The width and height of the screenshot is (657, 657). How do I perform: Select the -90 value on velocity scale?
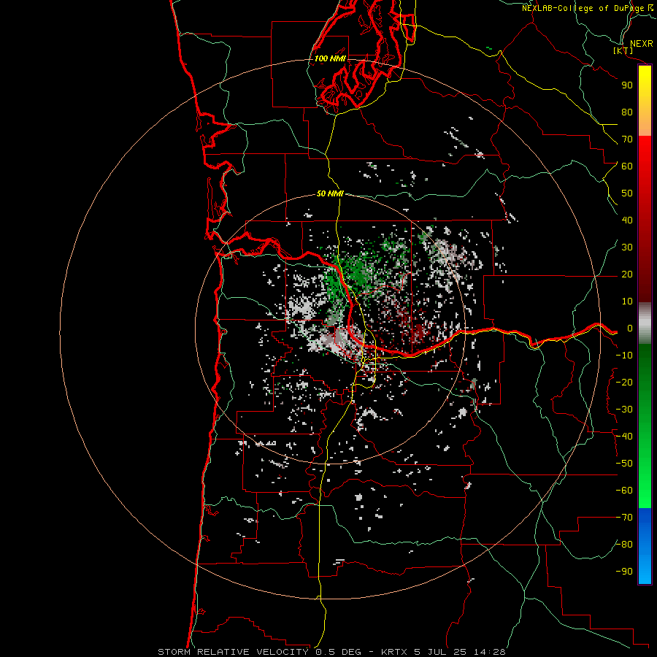[624, 572]
